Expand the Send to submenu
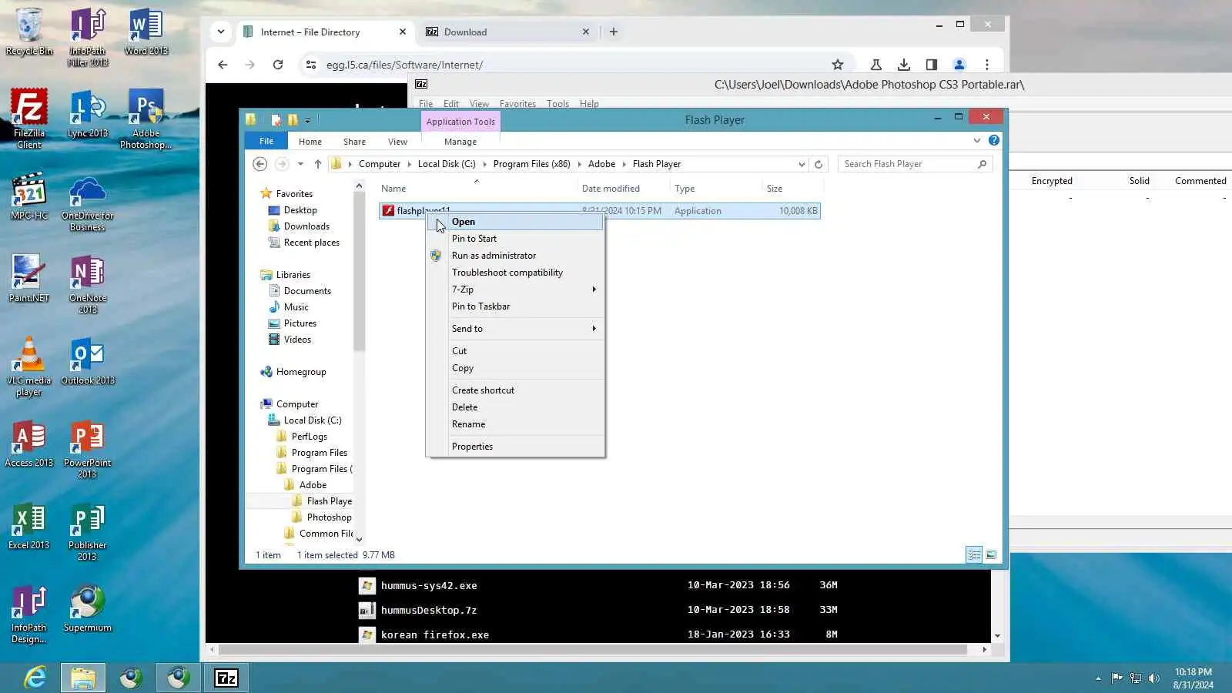1232x693 pixels. [x=515, y=329]
